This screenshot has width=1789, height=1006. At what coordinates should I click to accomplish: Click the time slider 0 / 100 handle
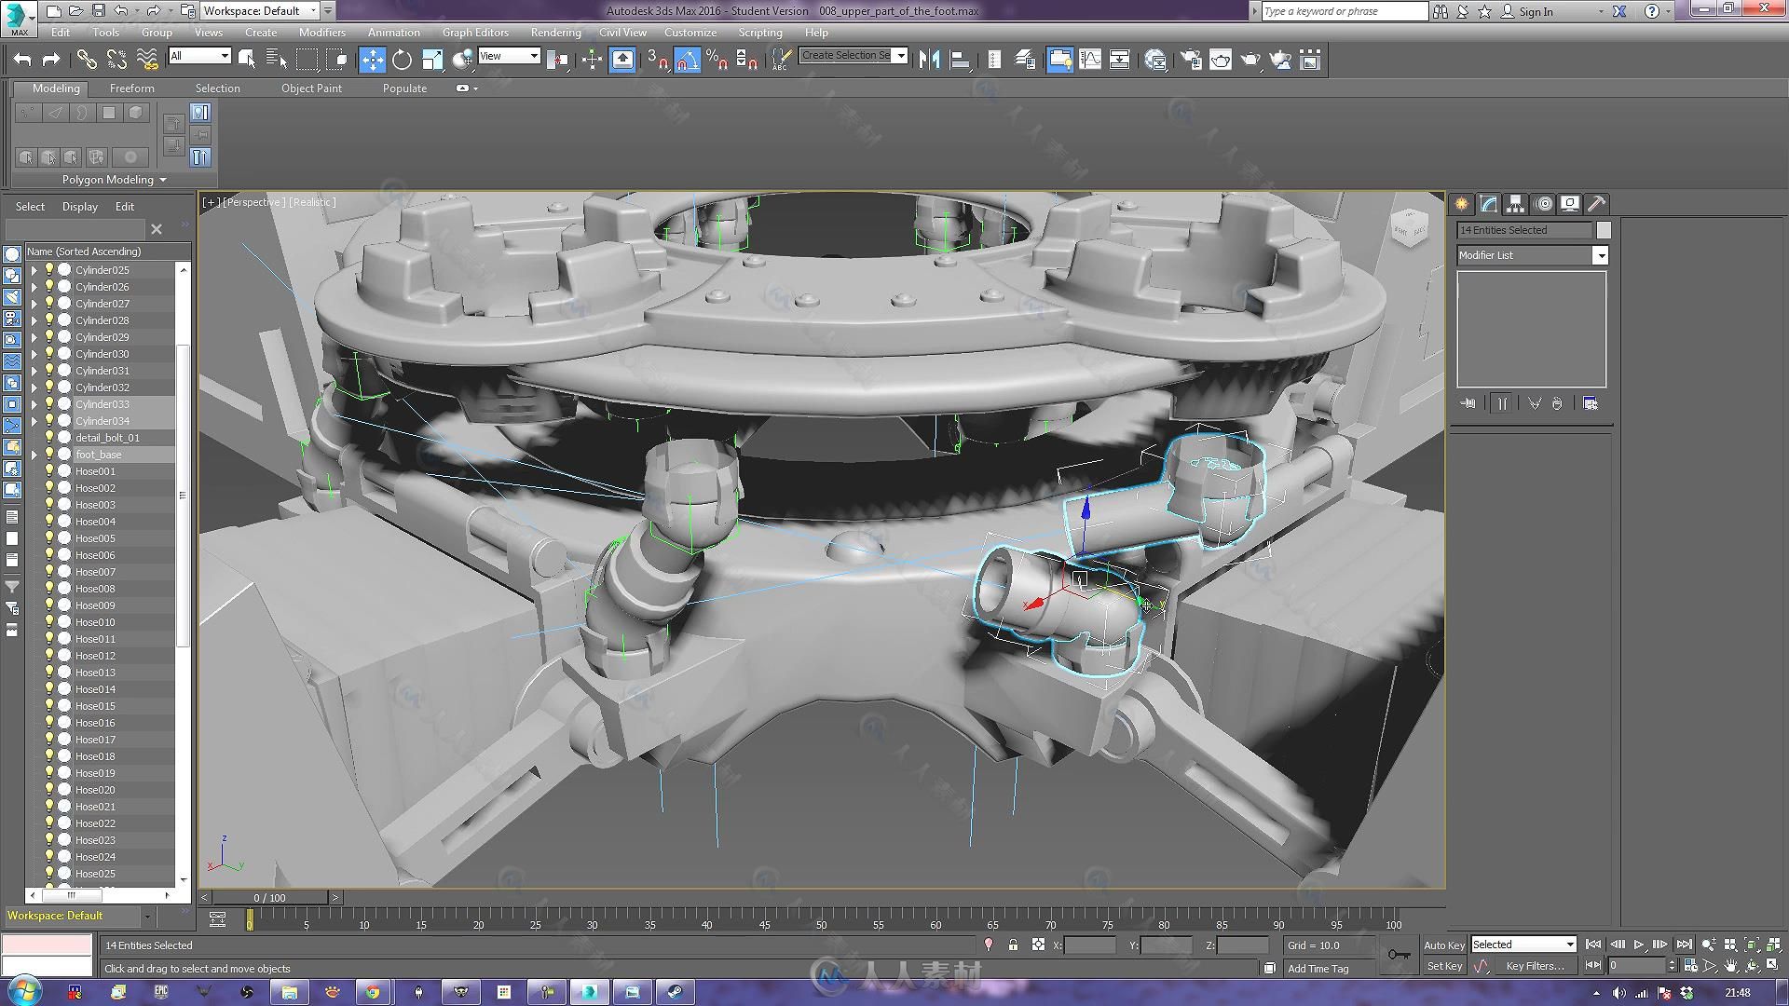(270, 898)
